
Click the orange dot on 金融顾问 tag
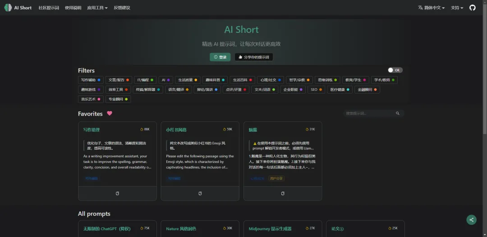(x=375, y=90)
